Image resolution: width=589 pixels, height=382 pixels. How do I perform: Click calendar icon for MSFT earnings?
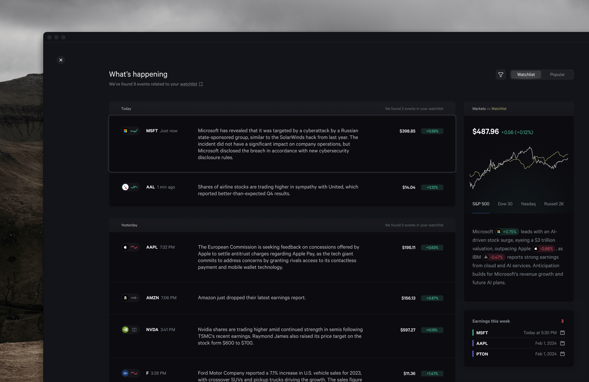click(x=562, y=333)
